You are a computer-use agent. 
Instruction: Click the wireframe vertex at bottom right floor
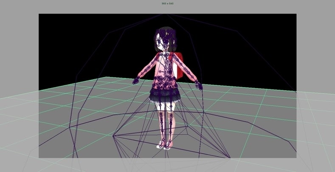(230, 158)
